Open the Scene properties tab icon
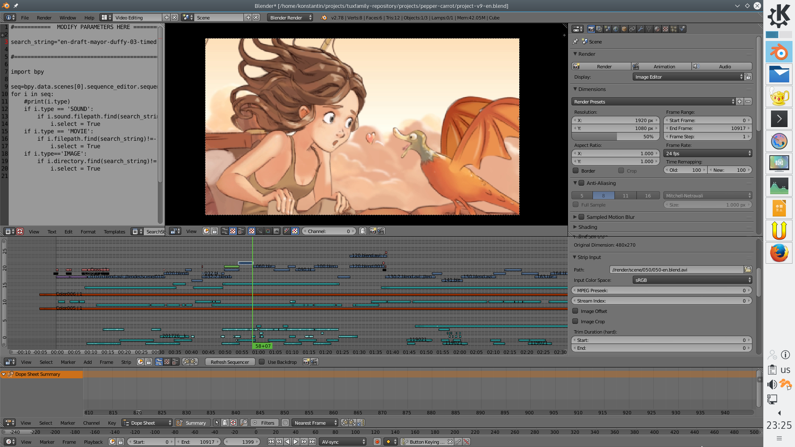795x447 pixels. coord(607,29)
